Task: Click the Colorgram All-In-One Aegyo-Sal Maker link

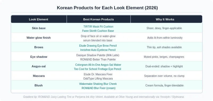Action: click(98, 65)
